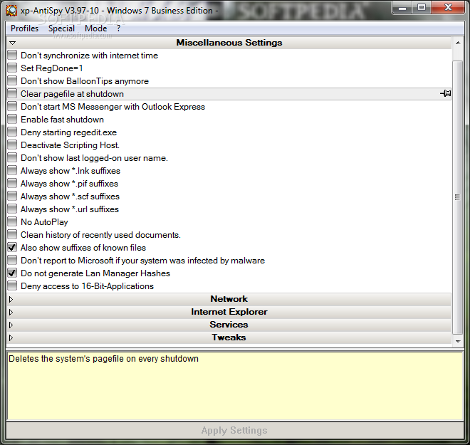Enable Don't synchronize with internet time
This screenshot has height=445, width=470.
(12, 55)
